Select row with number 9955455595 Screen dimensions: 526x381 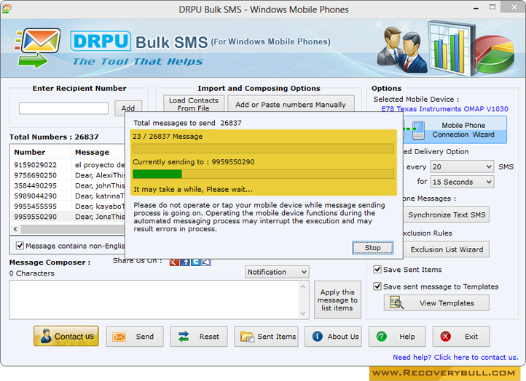[x=68, y=206]
